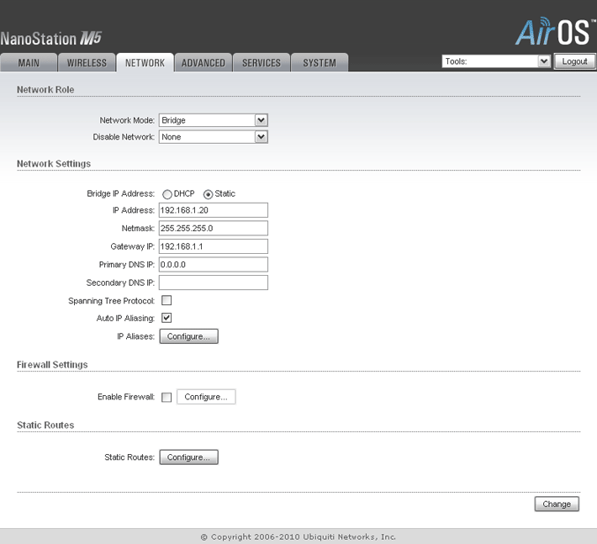Viewport: 597px width, 544px height.
Task: Expand the Network Mode dropdown
Action: [214, 120]
